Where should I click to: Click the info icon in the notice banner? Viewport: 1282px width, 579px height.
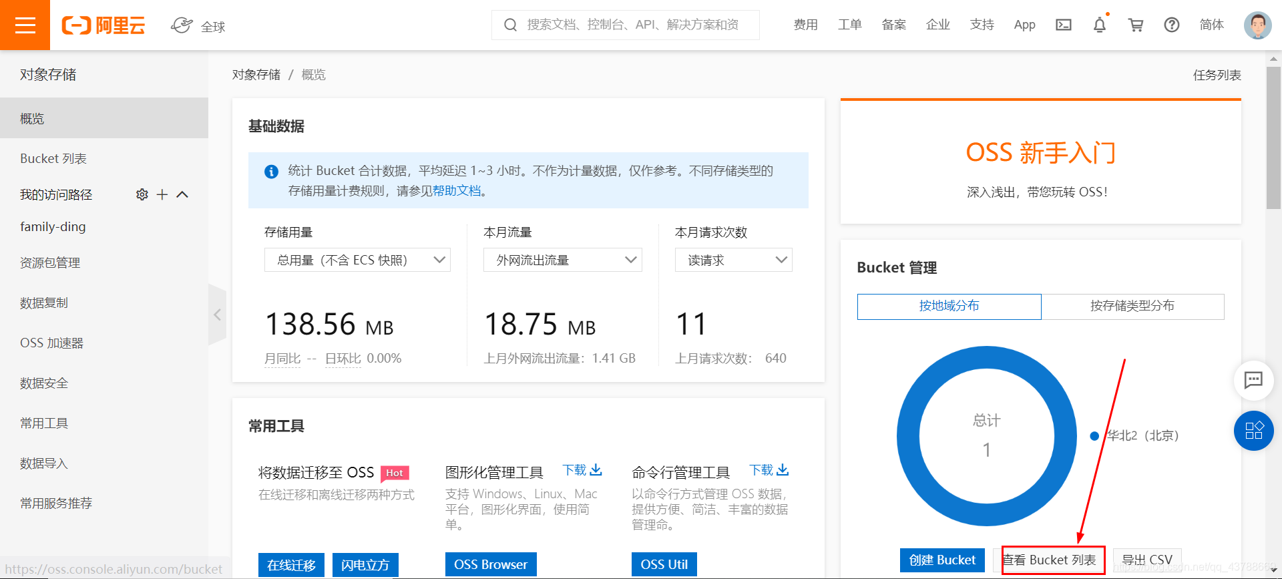coord(271,172)
